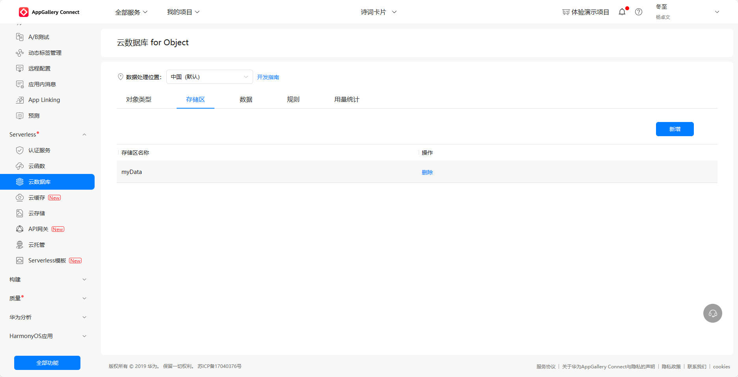
Task: Select the 存储区 tab
Action: tap(196, 100)
